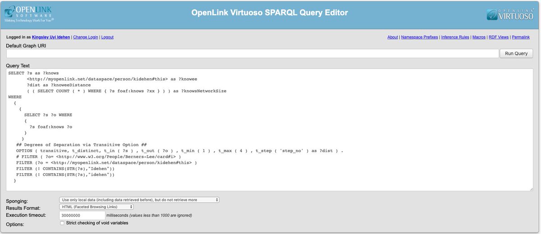Click the commented Berners-Lee FILTER line
This screenshot has height=234, width=541.
(x=98, y=157)
